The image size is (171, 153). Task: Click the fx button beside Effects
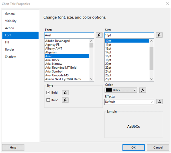tap(159, 102)
